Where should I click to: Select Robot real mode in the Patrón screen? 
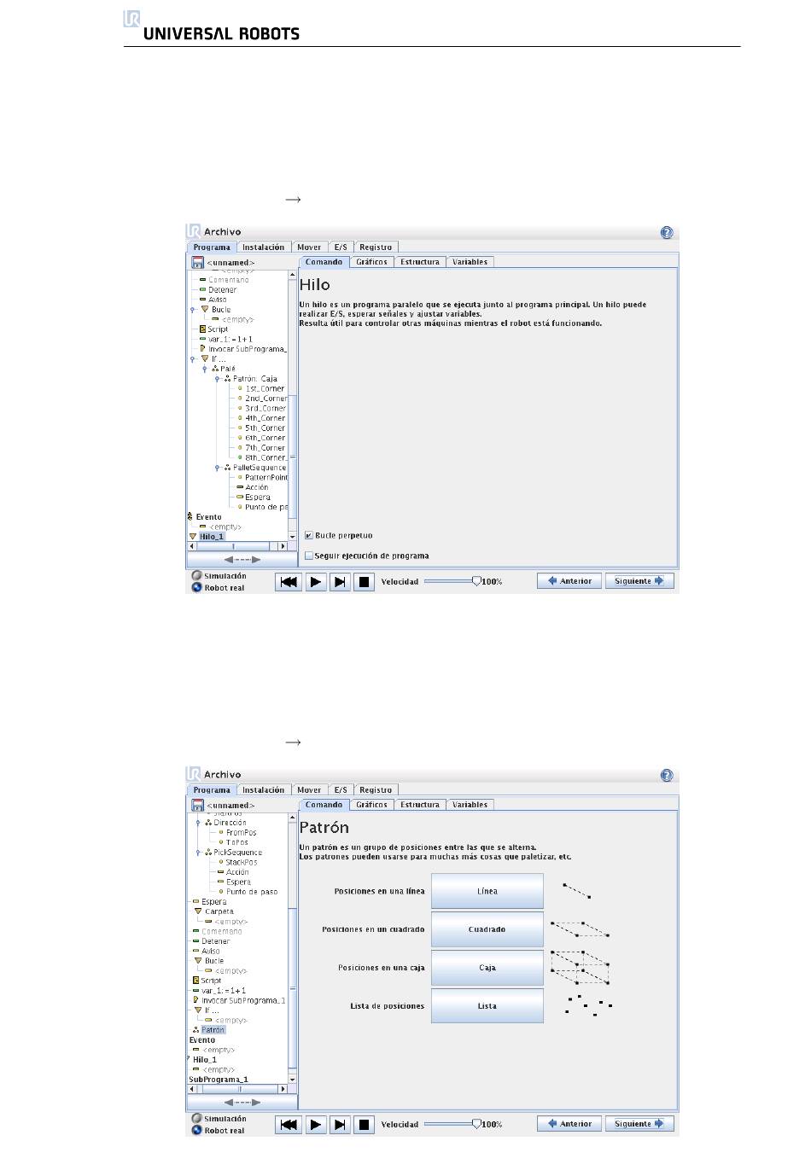coord(219,1131)
